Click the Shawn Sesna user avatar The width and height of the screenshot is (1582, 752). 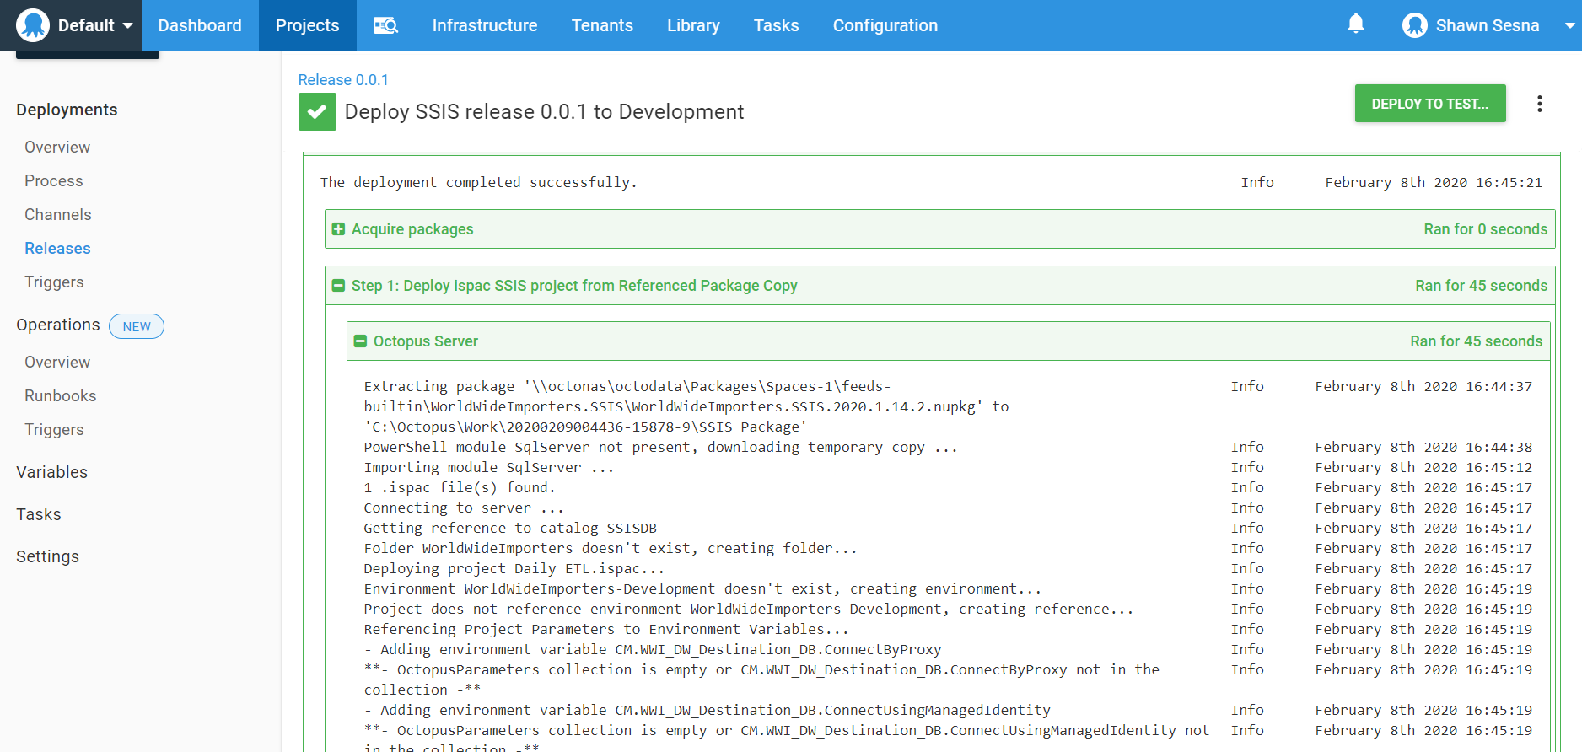[x=1414, y=25]
